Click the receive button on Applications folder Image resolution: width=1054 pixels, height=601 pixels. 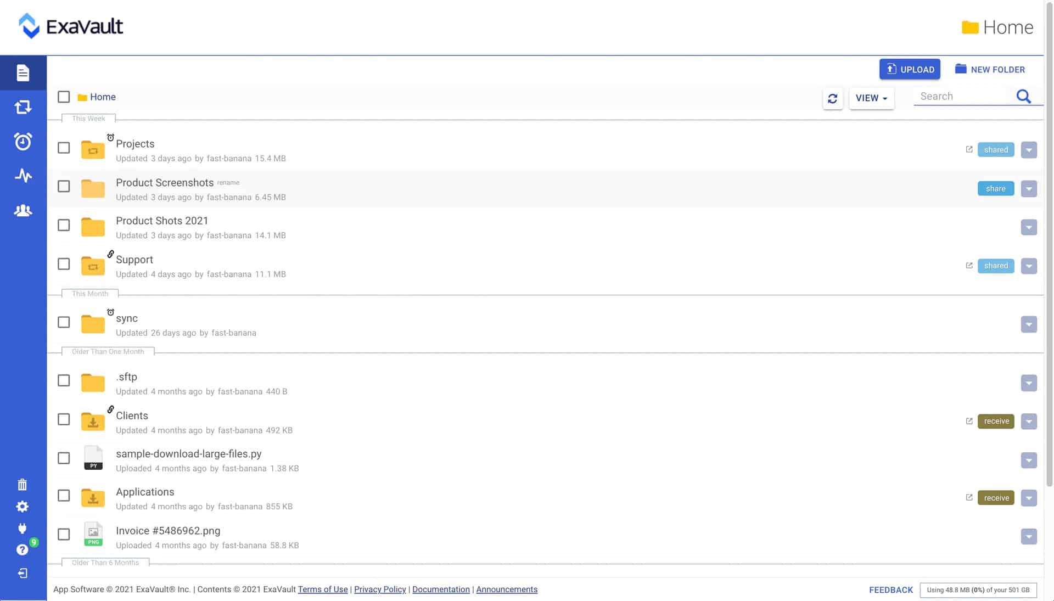click(995, 497)
